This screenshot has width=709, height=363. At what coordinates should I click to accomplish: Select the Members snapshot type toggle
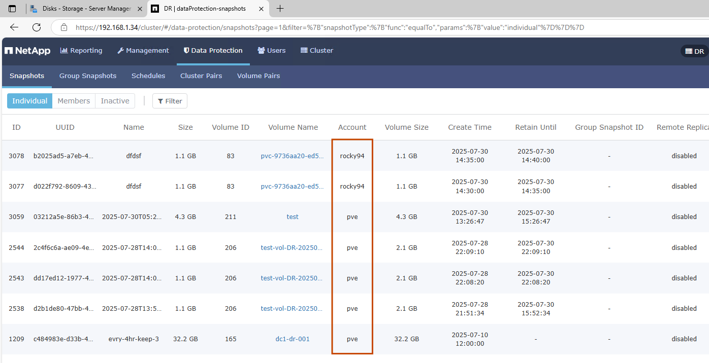[x=74, y=101]
